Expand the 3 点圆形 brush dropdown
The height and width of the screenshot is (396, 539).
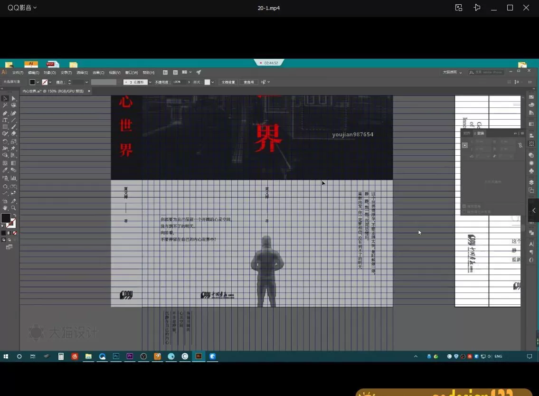pyautogui.click(x=150, y=82)
